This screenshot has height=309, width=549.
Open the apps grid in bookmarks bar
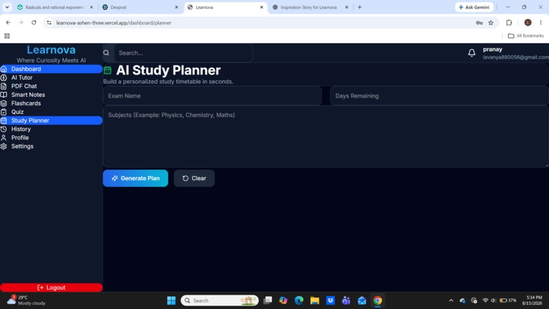pyautogui.click(x=7, y=35)
